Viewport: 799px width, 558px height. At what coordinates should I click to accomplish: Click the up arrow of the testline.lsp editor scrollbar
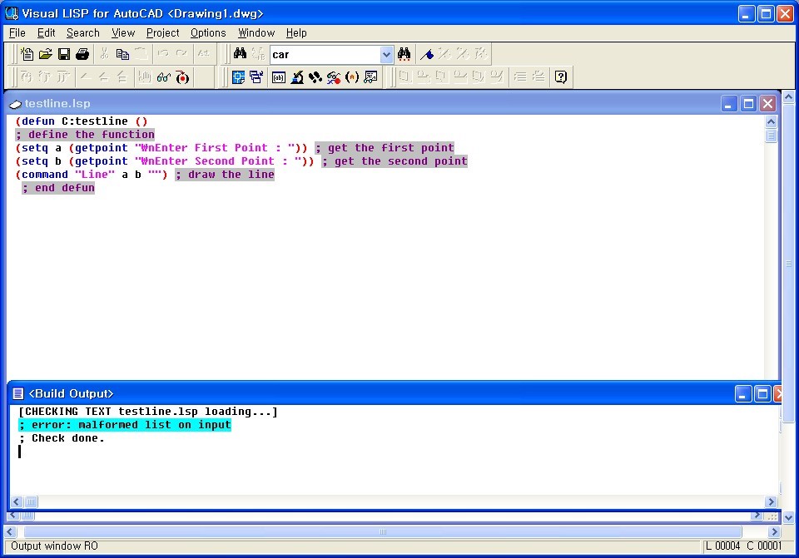771,121
